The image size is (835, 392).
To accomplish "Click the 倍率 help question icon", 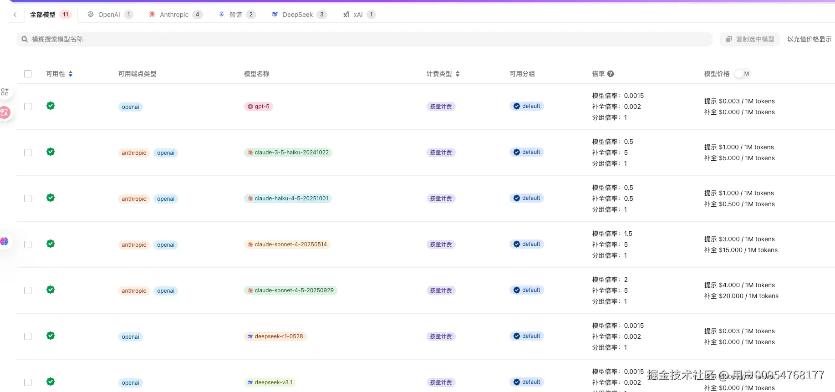I will [x=611, y=74].
